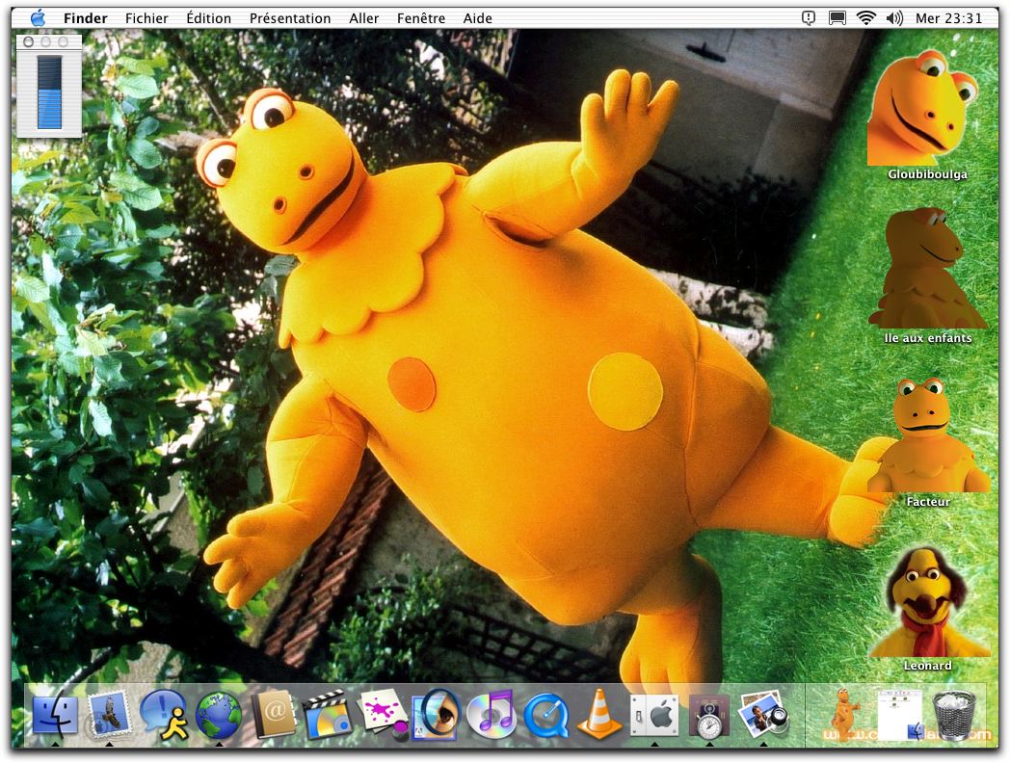
Task: Click the Facteur label text
Action: click(928, 501)
